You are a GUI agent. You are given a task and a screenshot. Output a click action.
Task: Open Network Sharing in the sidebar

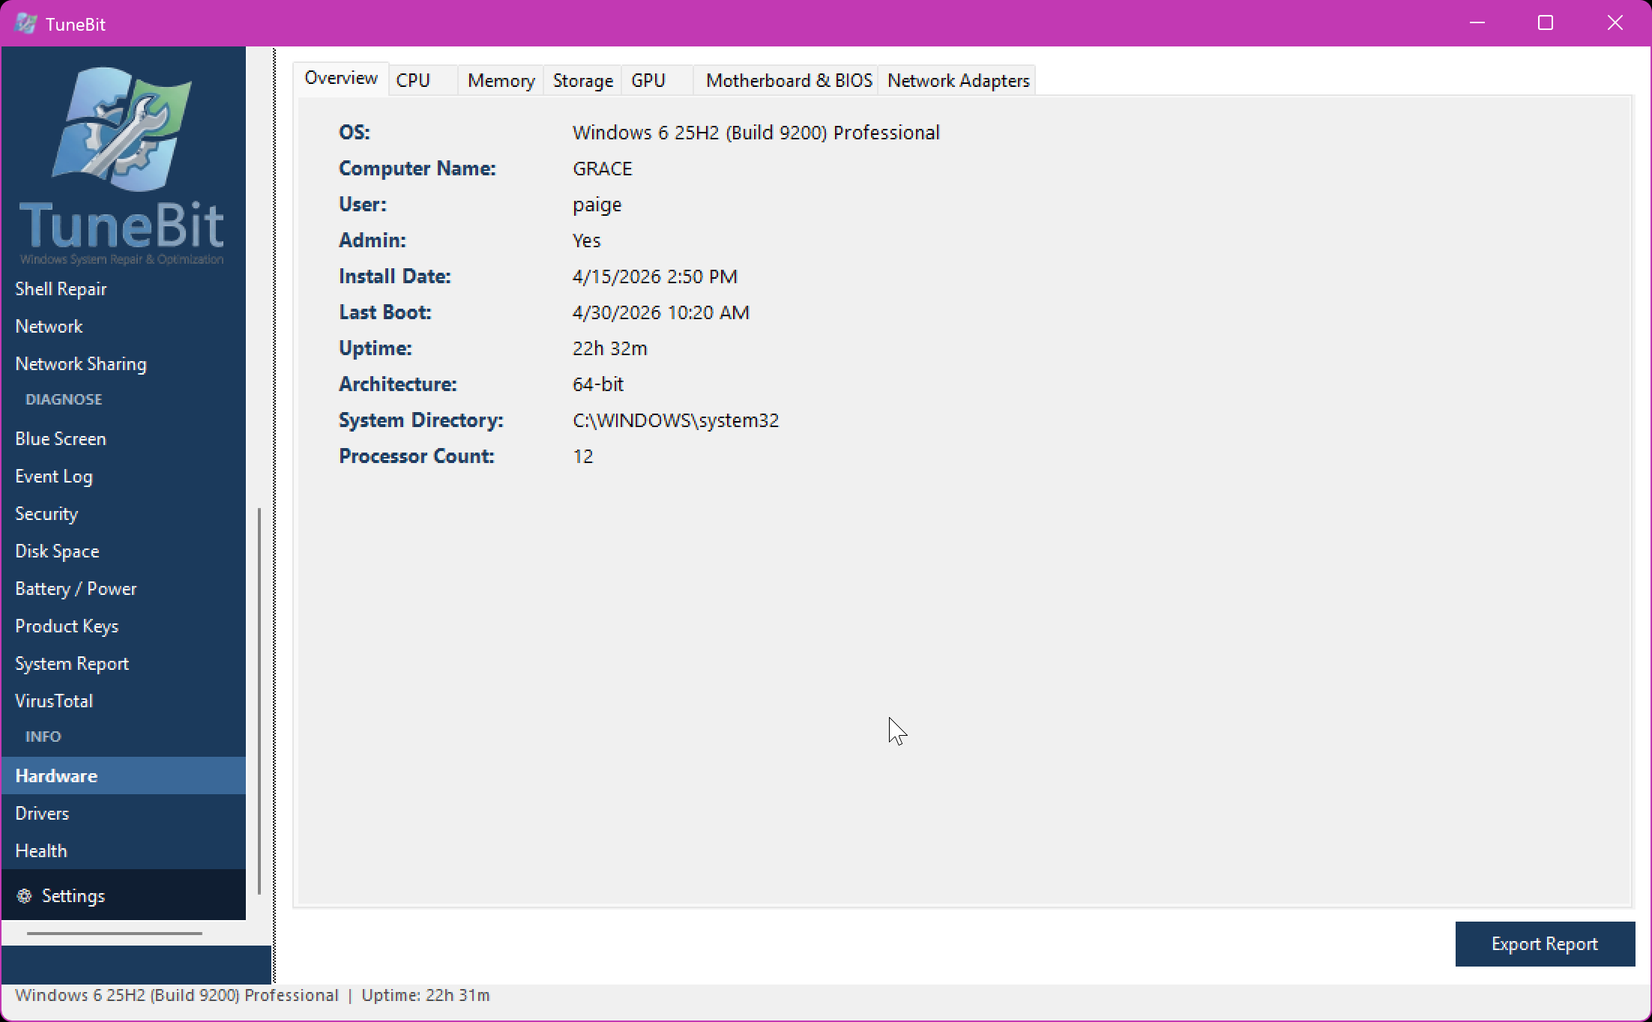[x=123, y=363]
